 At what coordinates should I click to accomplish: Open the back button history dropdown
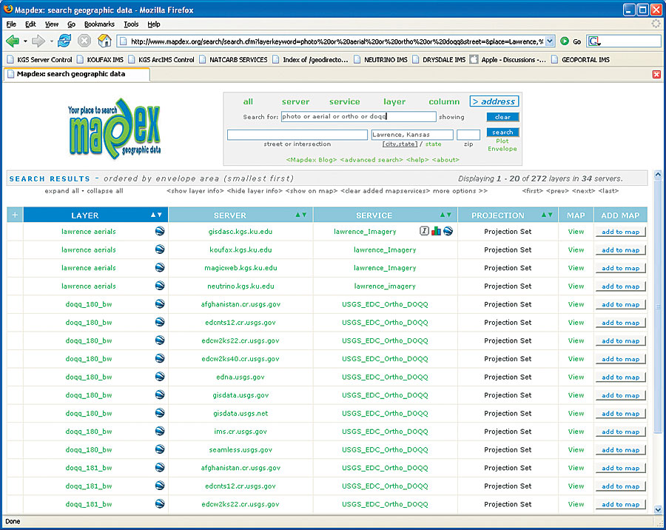tap(25, 41)
